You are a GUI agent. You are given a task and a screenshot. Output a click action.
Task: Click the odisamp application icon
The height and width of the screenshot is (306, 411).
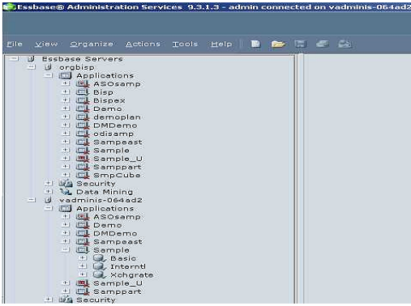83,134
